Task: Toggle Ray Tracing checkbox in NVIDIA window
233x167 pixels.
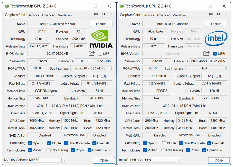Action: point(48,150)
